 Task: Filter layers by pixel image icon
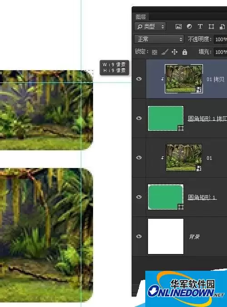pyautogui.click(x=178, y=26)
